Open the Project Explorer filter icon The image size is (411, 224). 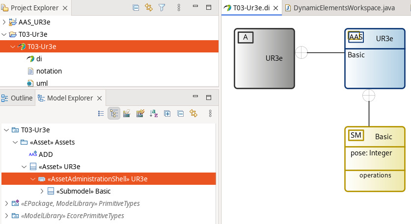[x=162, y=8]
